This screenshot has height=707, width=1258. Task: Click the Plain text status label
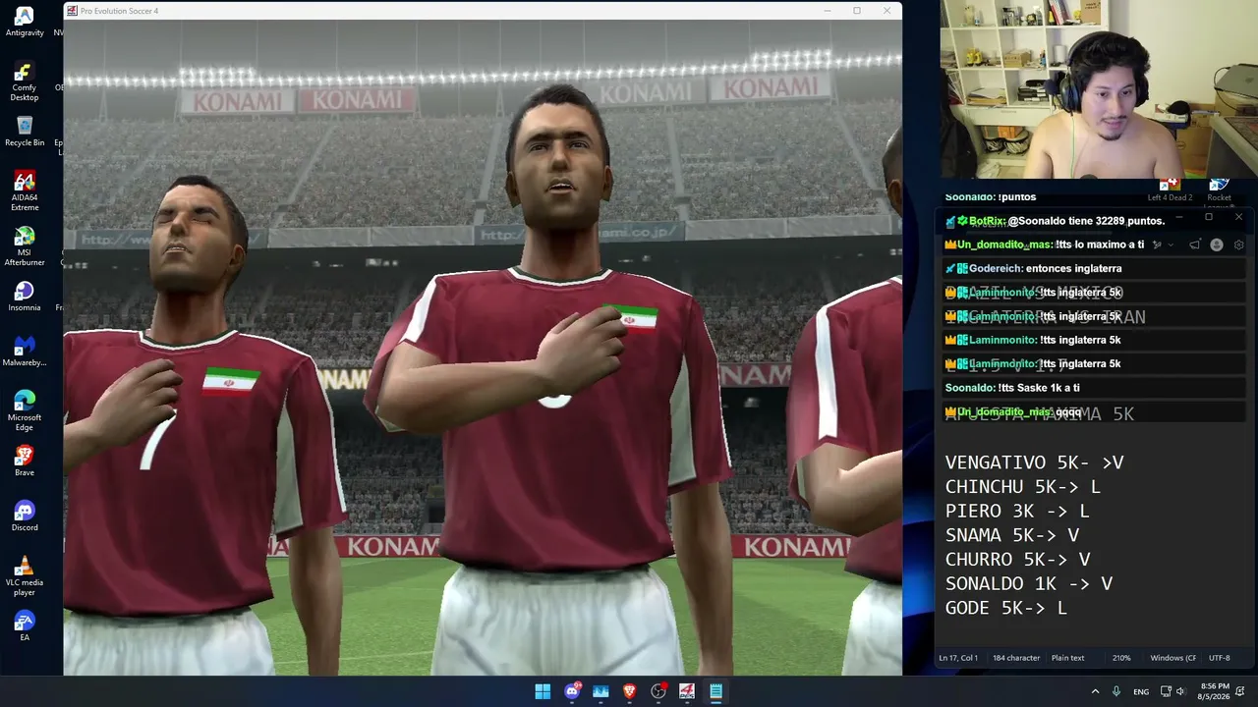(1067, 658)
